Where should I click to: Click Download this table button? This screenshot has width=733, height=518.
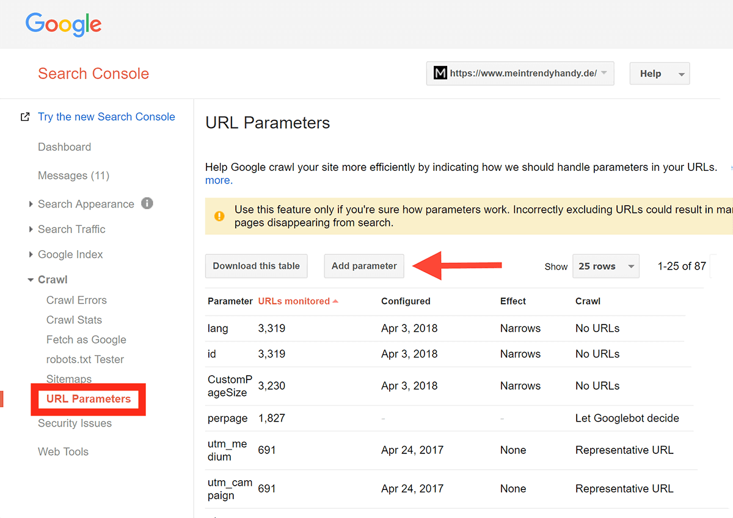[x=257, y=266]
